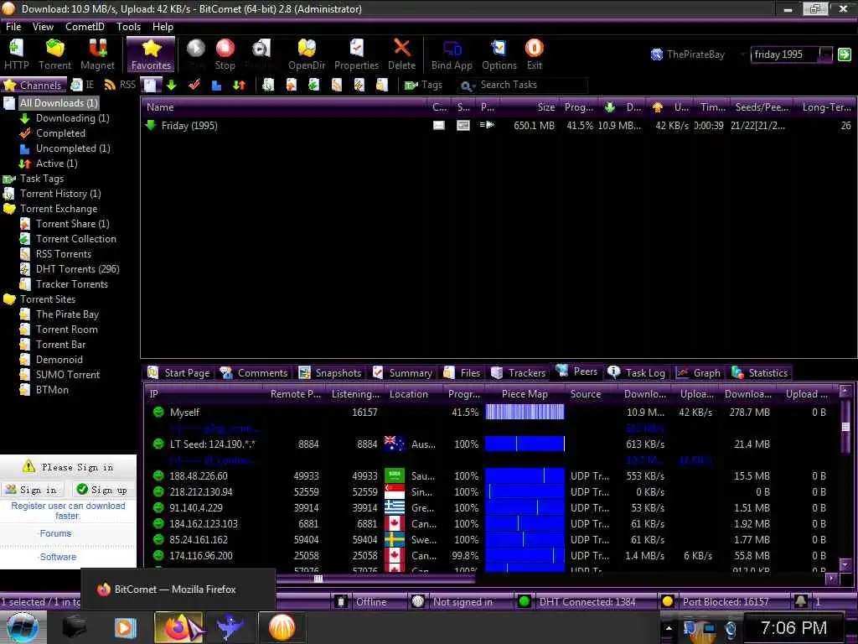The width and height of the screenshot is (858, 644).
Task: Click the Sign up button
Action: pyautogui.click(x=102, y=490)
